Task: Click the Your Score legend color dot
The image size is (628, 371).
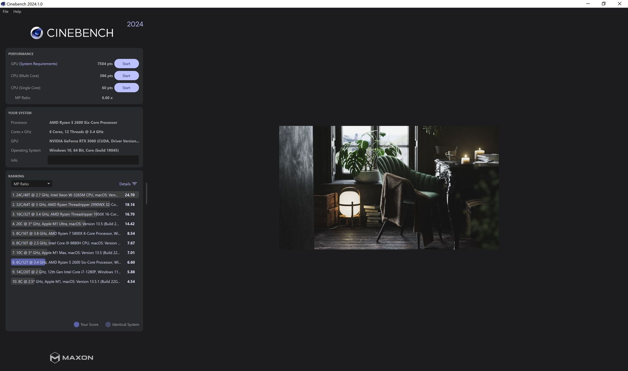Action: tap(77, 325)
